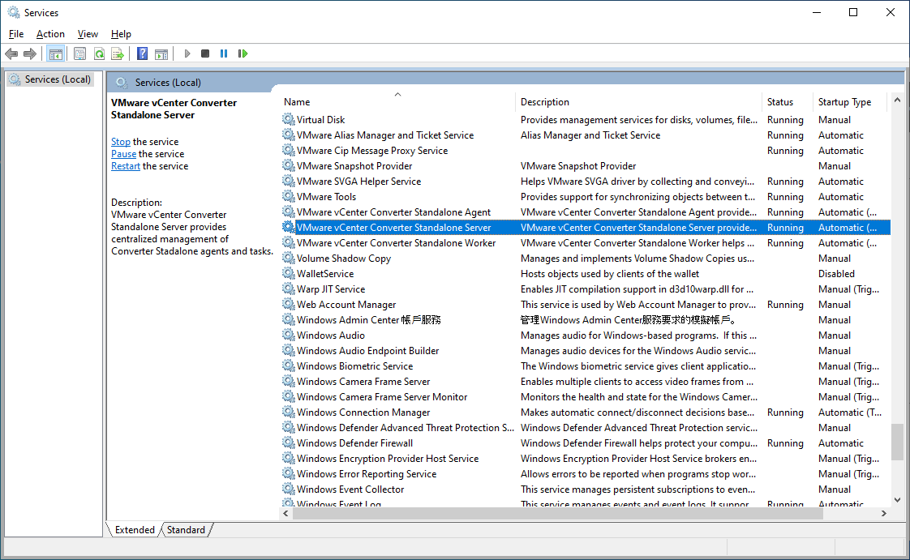This screenshot has height=560, width=910.
Task: Click the Stop the service link
Action: click(x=121, y=142)
